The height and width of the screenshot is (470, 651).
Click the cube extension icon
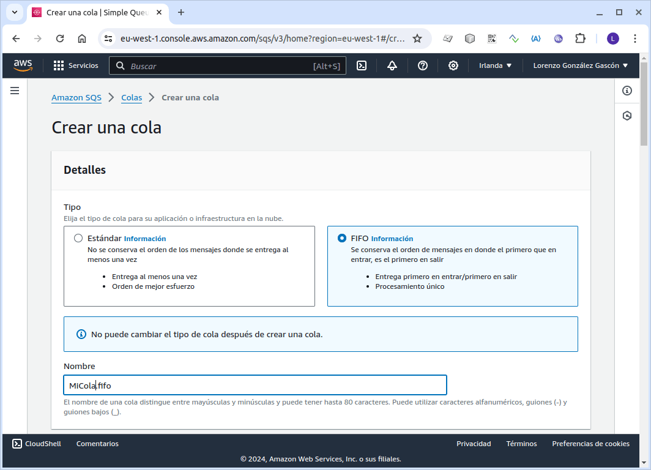(x=469, y=39)
